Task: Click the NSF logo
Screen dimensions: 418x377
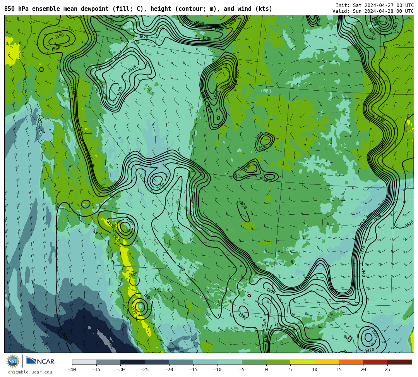Action: pos(13,361)
